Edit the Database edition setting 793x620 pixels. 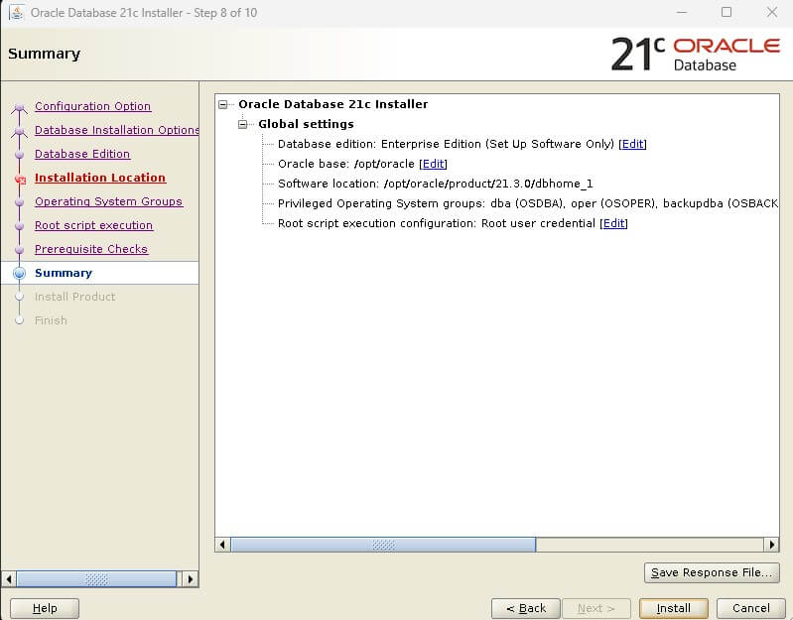(632, 144)
